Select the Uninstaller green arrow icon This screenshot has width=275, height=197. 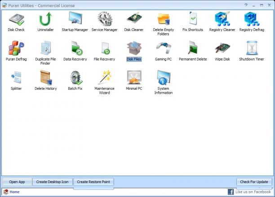(45, 19)
